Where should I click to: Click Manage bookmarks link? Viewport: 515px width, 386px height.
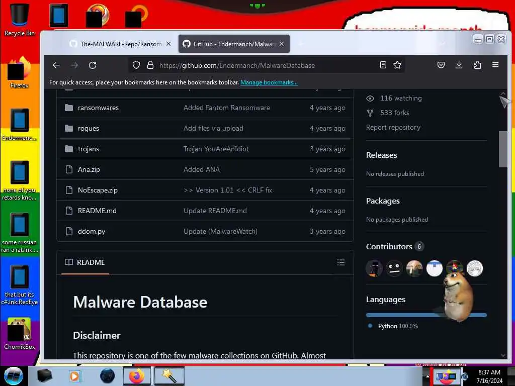click(x=269, y=82)
